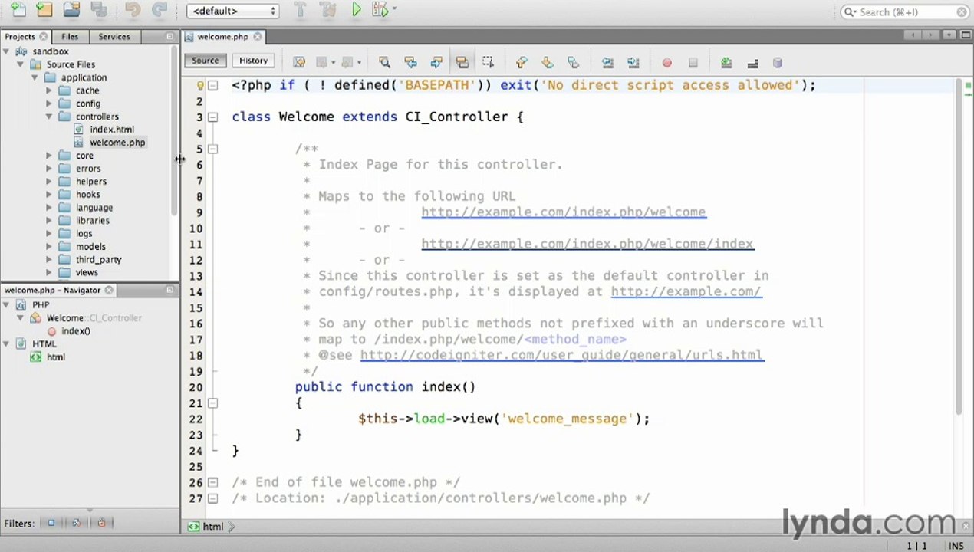Toggle the first Navigator filter button
This screenshot has height=552, width=974.
pos(51,523)
